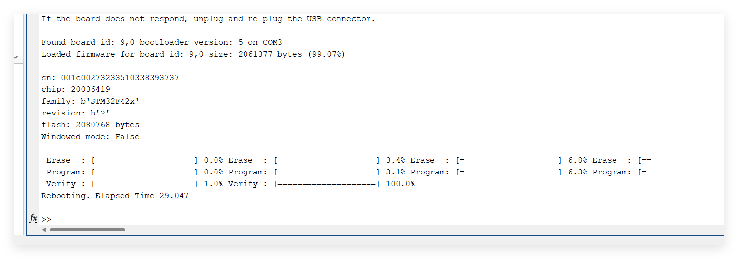Image resolution: width=738 pixels, height=259 pixels.
Task: Click the Erase 6.8% progress bar
Action: [x=509, y=160]
